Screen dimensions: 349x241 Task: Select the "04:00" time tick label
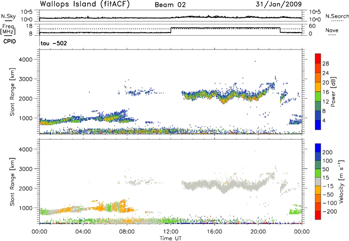(x=83, y=232)
